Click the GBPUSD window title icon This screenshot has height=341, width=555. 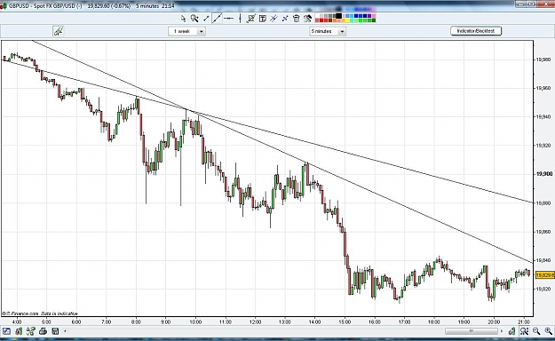pyautogui.click(x=4, y=6)
